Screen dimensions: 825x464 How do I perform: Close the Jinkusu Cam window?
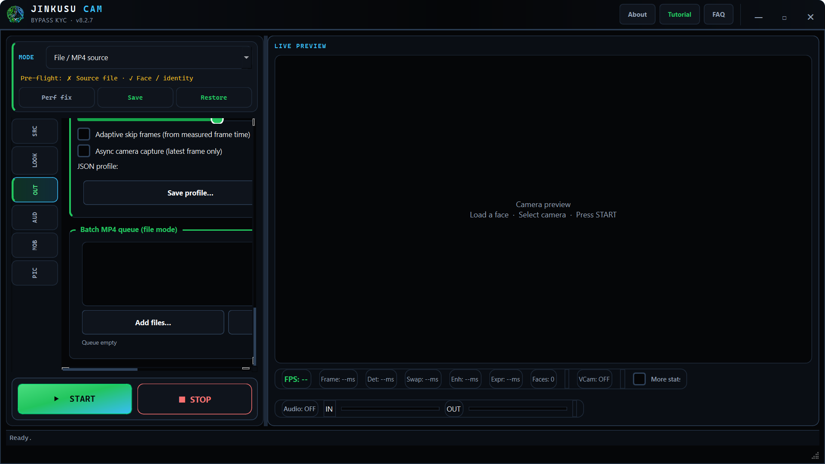(810, 17)
